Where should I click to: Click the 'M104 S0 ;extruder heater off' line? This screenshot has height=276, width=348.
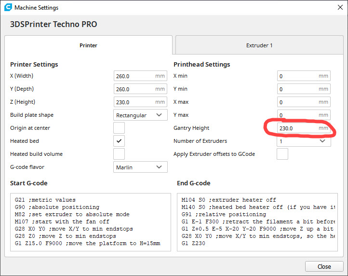tap(228, 200)
